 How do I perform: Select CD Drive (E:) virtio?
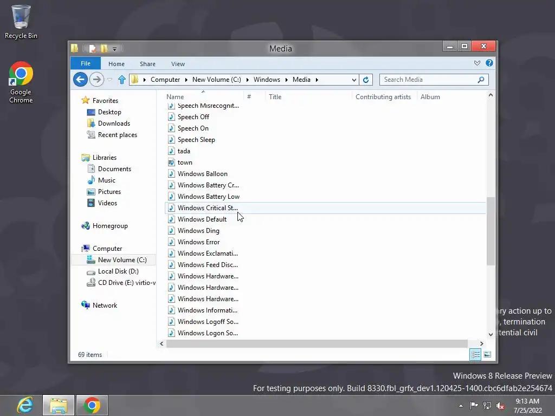point(121,283)
